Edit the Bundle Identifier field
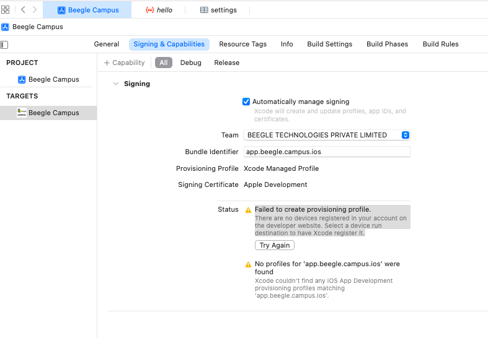This screenshot has height=338, width=488. (327, 152)
